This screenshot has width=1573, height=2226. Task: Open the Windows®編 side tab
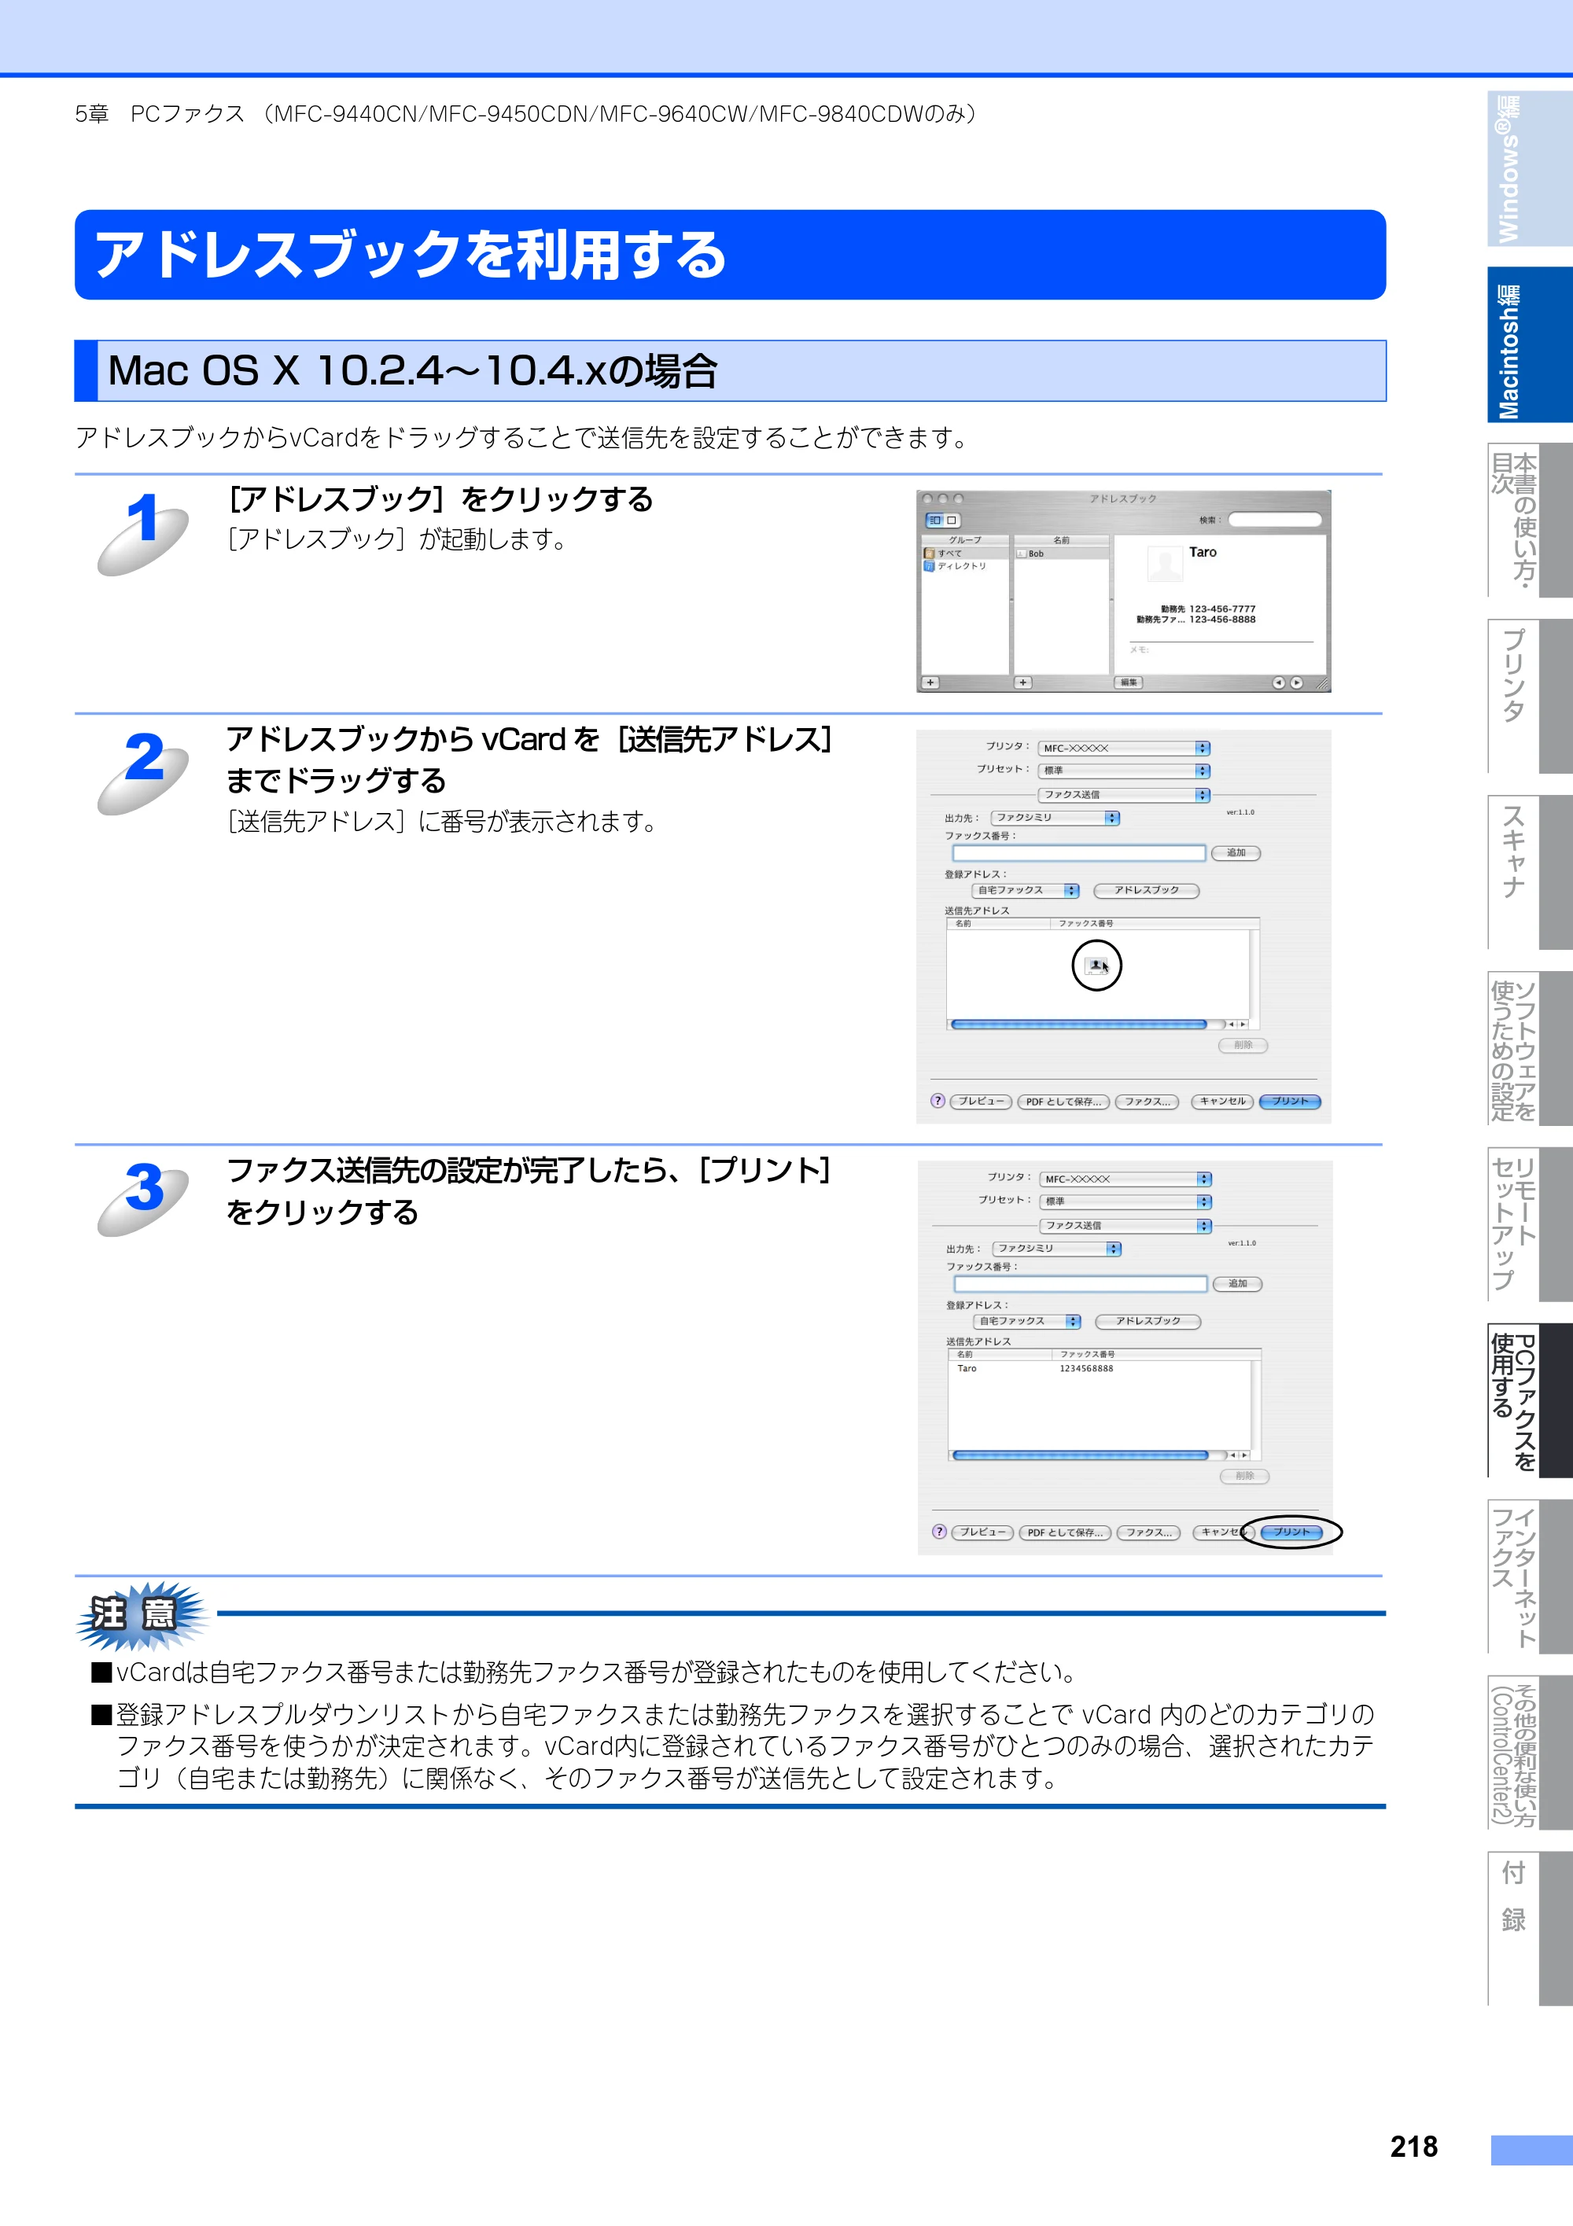coord(1530,167)
